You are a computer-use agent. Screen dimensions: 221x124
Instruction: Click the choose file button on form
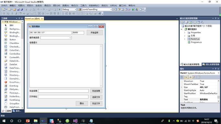[96, 97]
